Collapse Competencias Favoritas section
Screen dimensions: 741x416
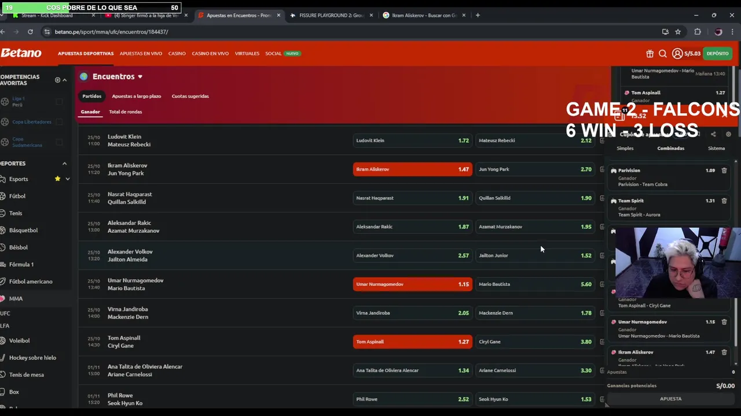64,80
